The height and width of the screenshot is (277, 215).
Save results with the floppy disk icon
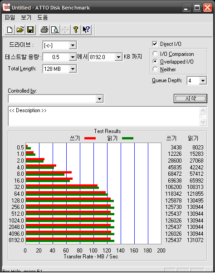(30, 30)
